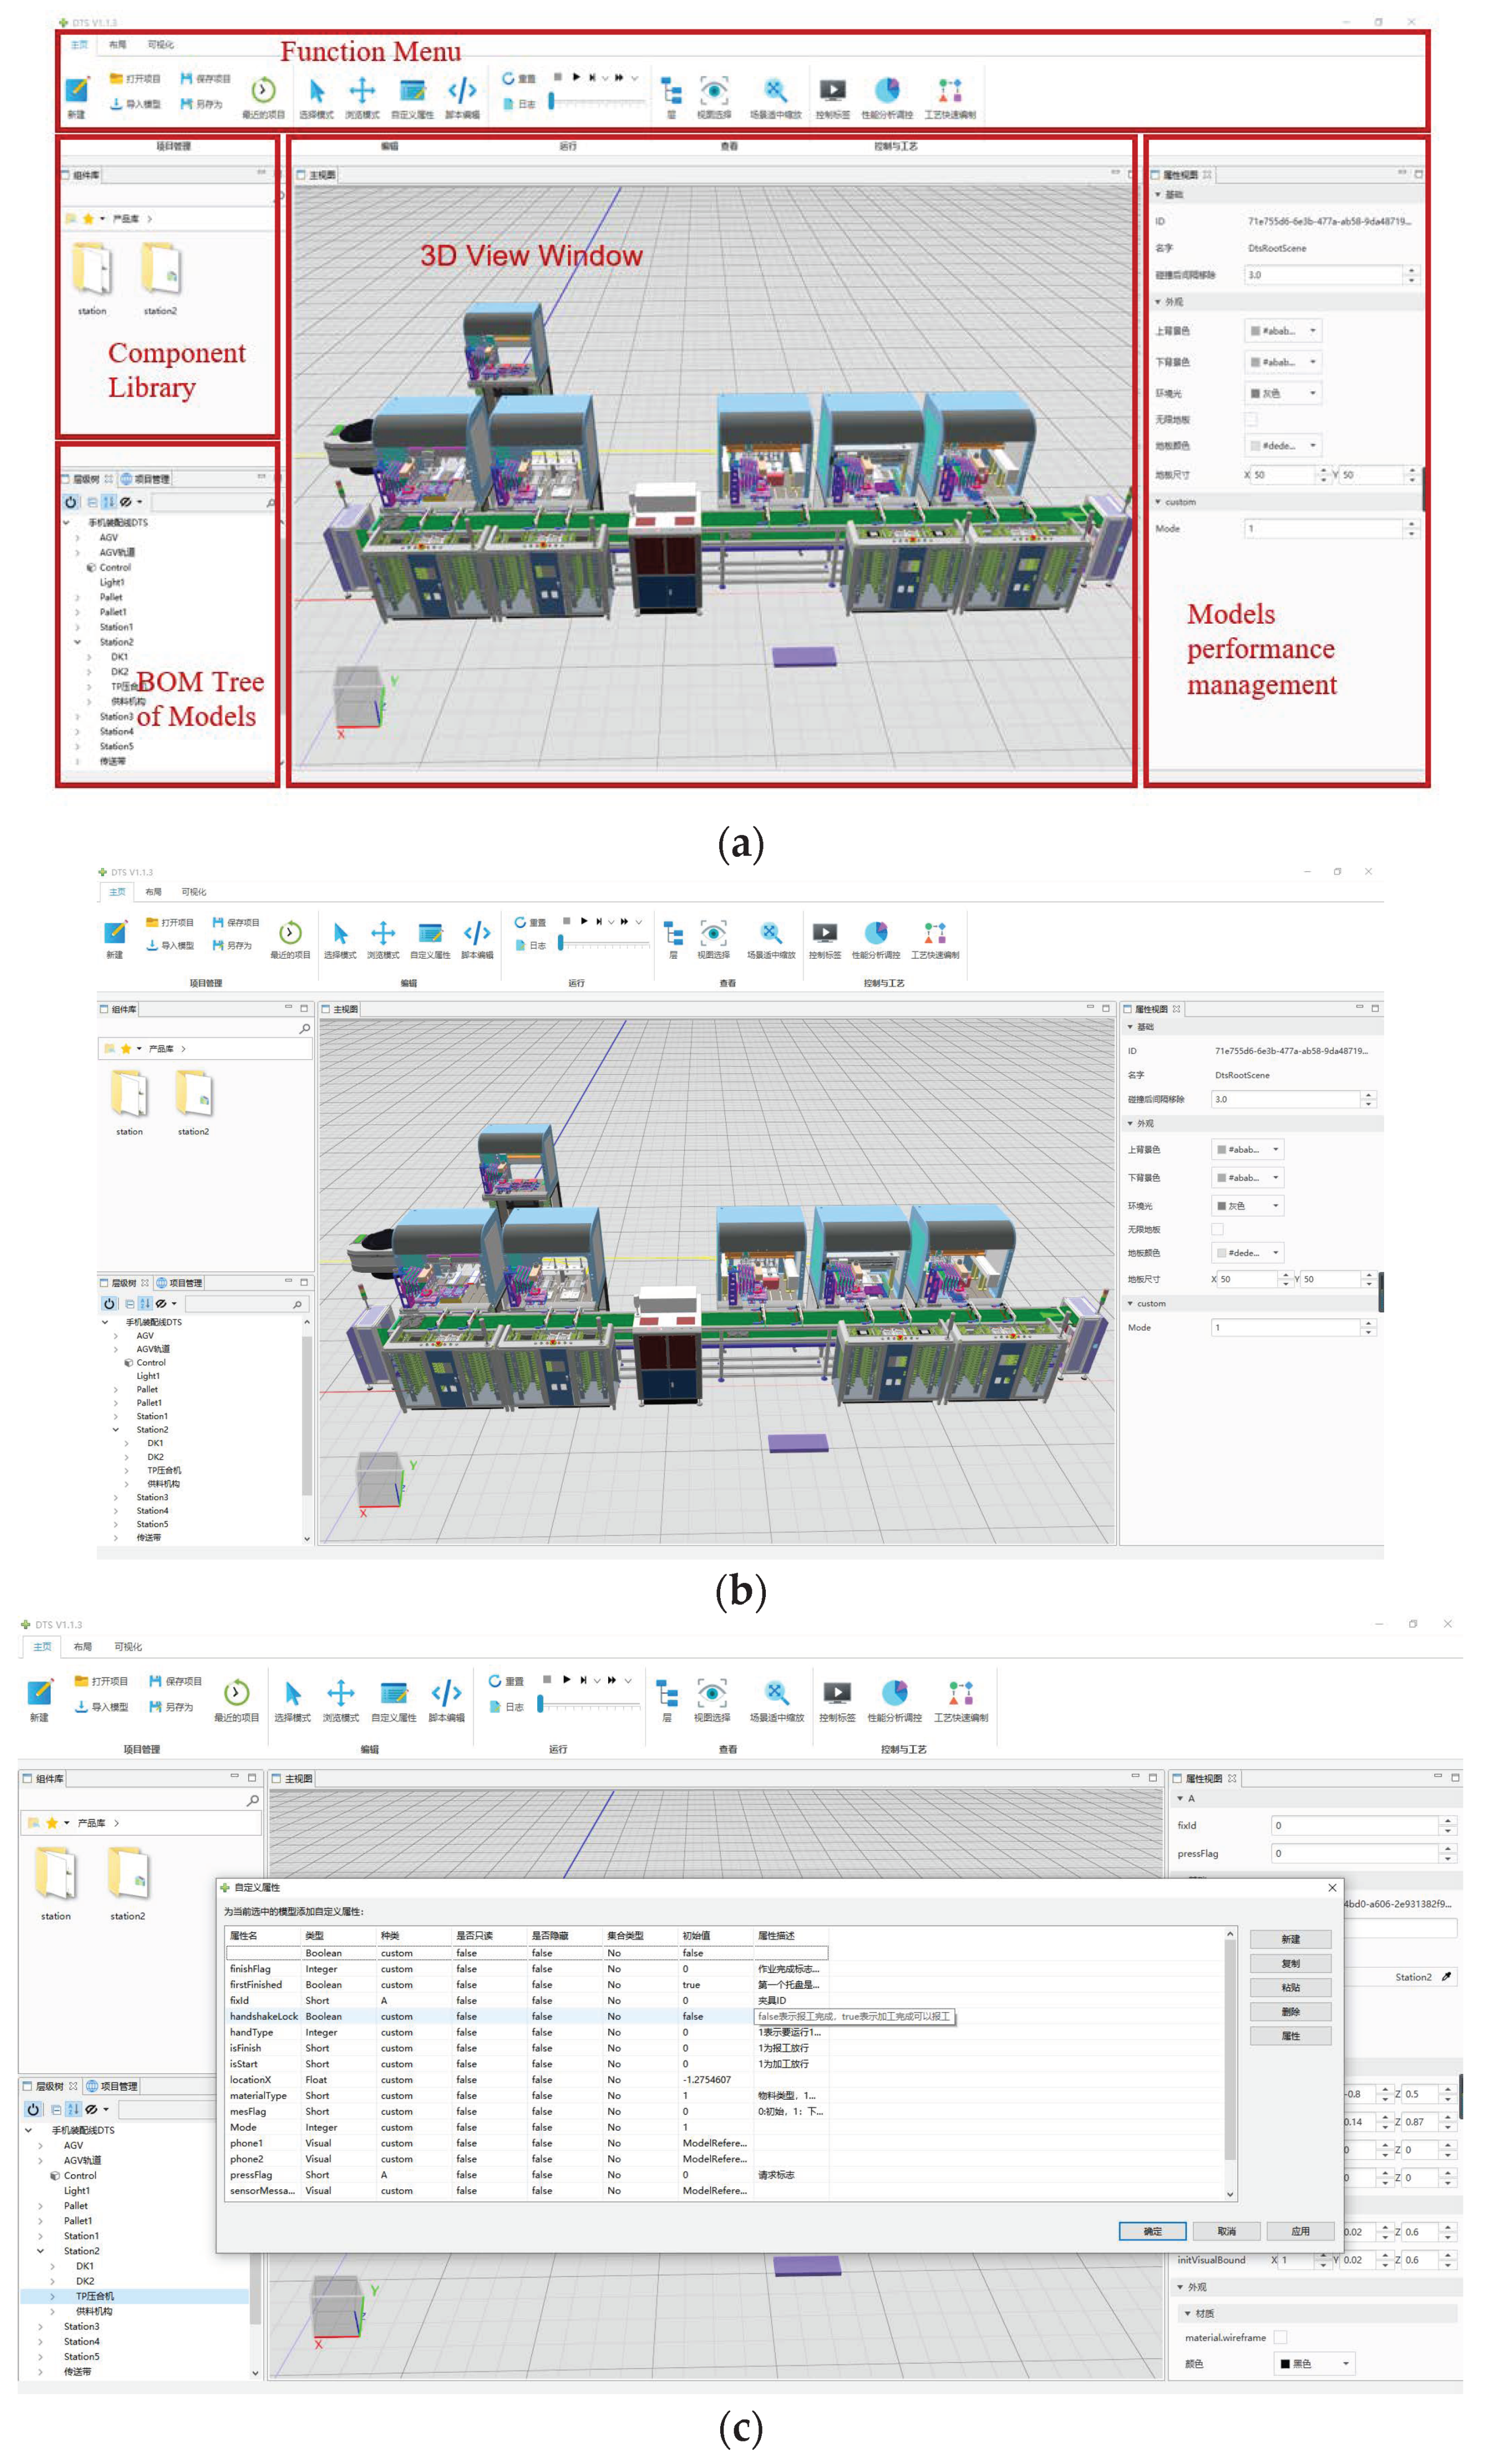
Task: Select the handshakeLock attribute row
Action: tap(264, 2016)
